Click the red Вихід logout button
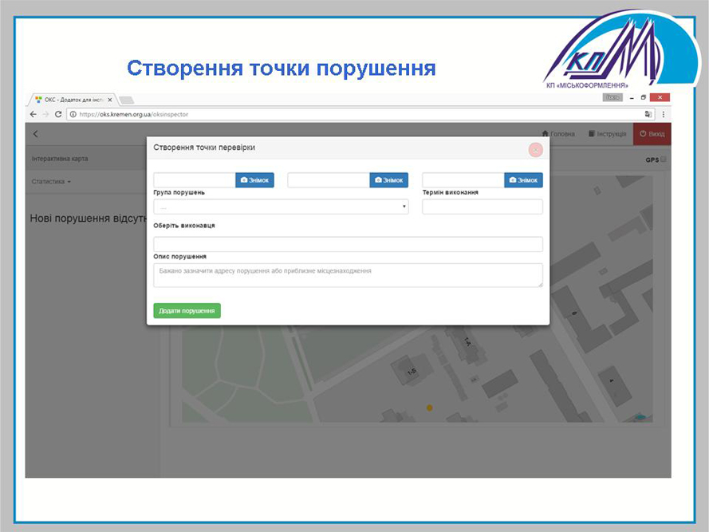The height and width of the screenshot is (532, 709). coord(652,134)
